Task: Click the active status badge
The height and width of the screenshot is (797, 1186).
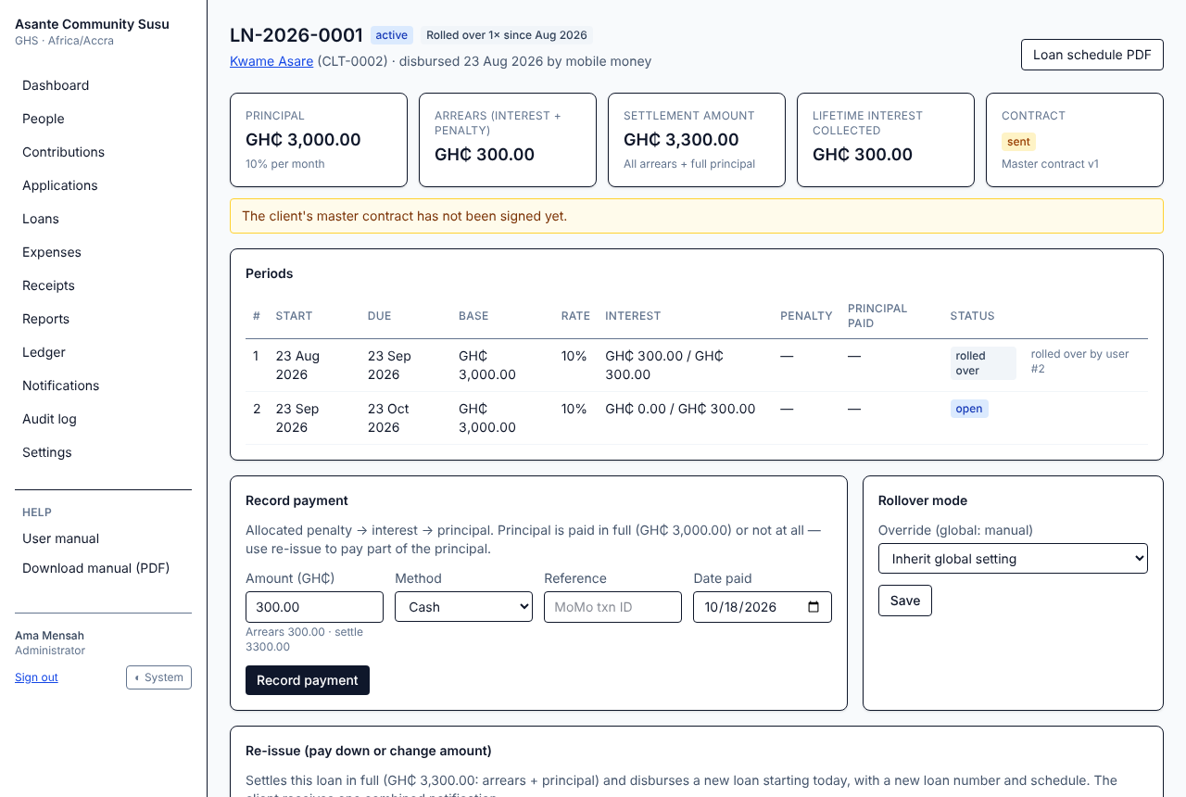Action: click(x=392, y=35)
